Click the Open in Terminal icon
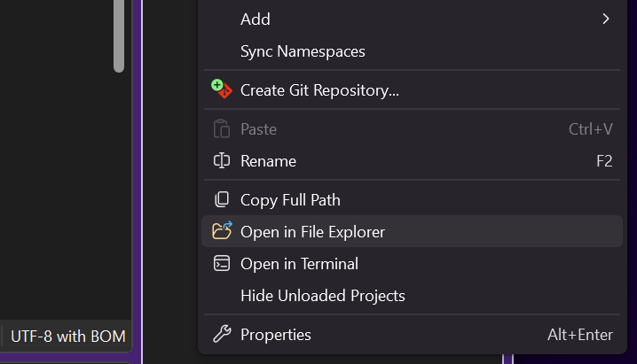The height and width of the screenshot is (364, 637). [222, 264]
